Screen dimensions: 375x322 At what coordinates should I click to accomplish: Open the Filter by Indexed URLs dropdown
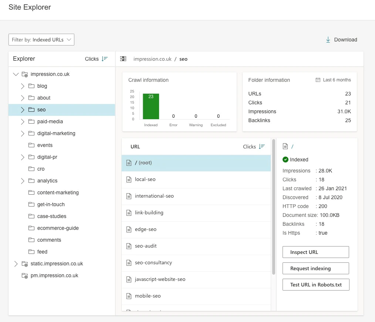tap(41, 40)
